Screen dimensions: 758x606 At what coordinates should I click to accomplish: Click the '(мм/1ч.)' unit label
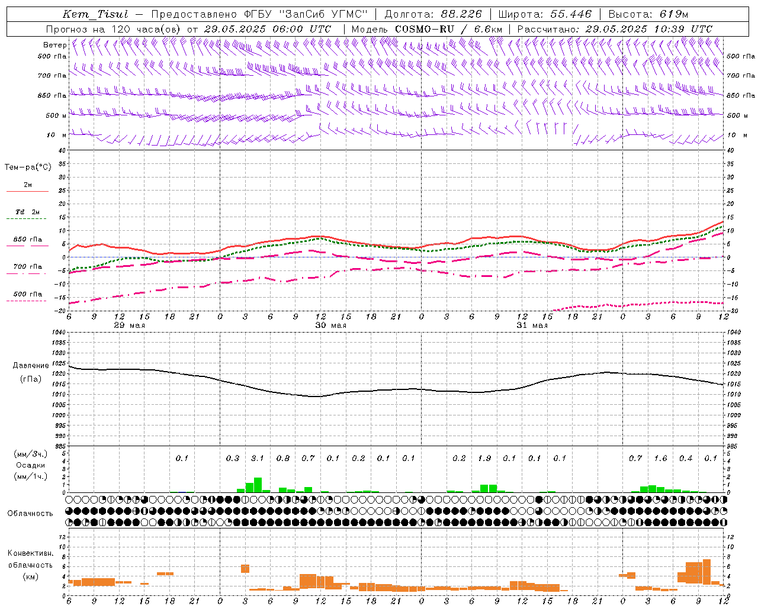[x=30, y=476]
